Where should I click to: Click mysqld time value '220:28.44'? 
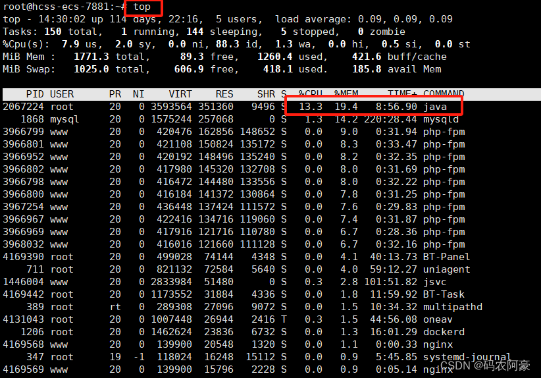(390, 119)
